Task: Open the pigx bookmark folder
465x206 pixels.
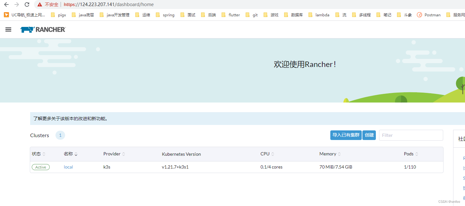Action: point(58,15)
